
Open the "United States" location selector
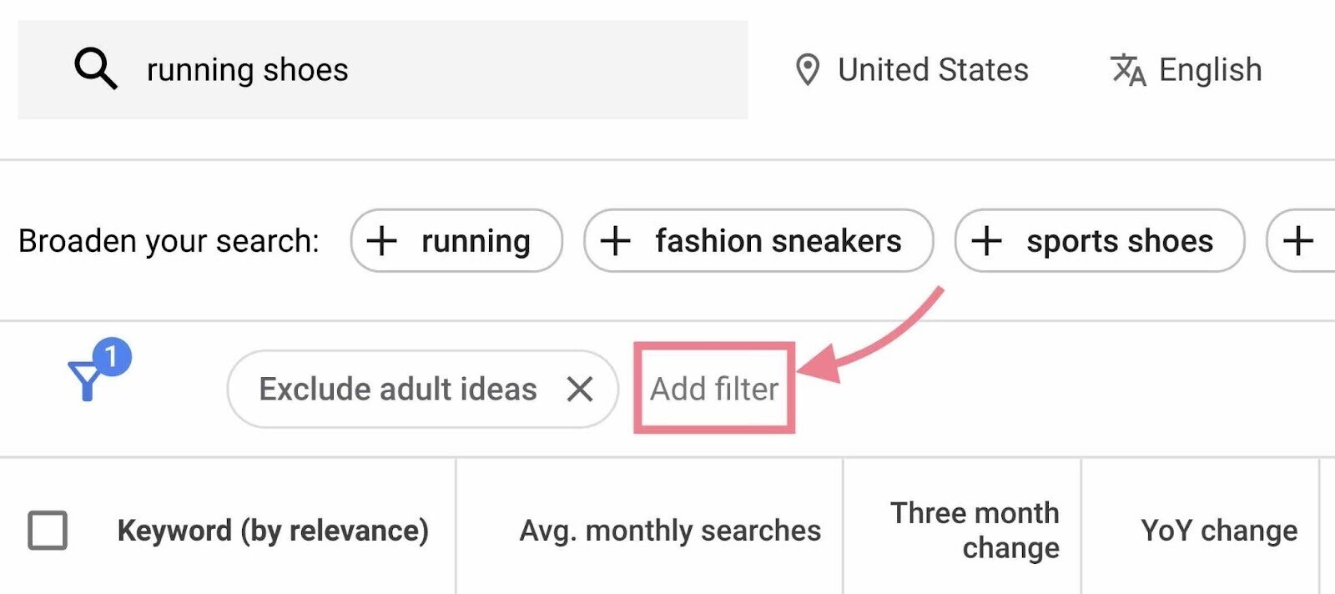point(932,70)
